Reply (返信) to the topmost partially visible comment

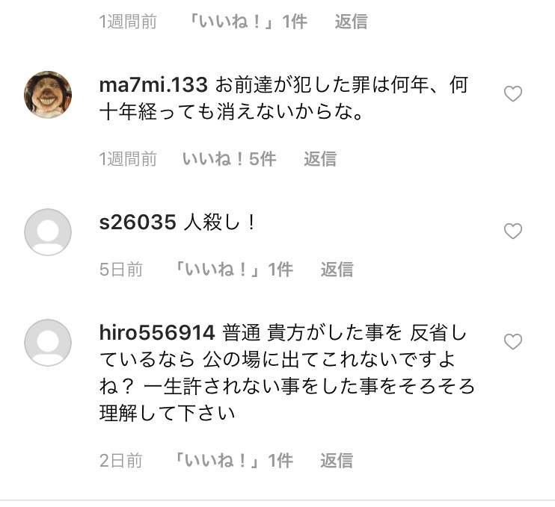[351, 22]
